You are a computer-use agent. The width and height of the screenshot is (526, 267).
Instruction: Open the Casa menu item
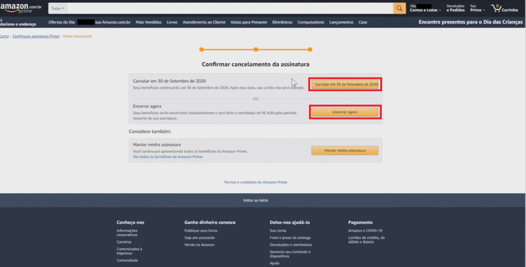pyautogui.click(x=363, y=22)
